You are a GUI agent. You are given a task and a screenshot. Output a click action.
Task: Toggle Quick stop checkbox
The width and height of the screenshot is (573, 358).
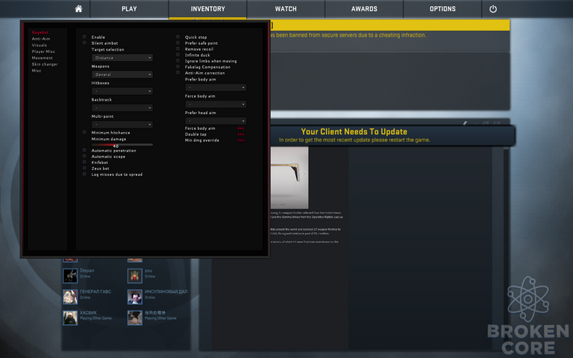(178, 37)
